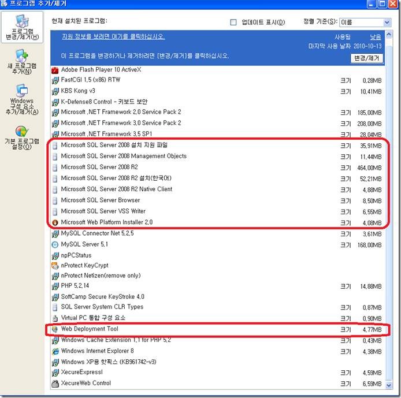Click the 168.00MB size of MySQL Server
Viewport: 401px width, 398px height.
pyautogui.click(x=369, y=245)
